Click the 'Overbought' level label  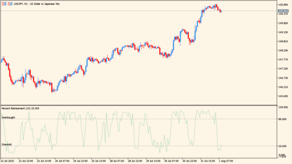(8, 118)
